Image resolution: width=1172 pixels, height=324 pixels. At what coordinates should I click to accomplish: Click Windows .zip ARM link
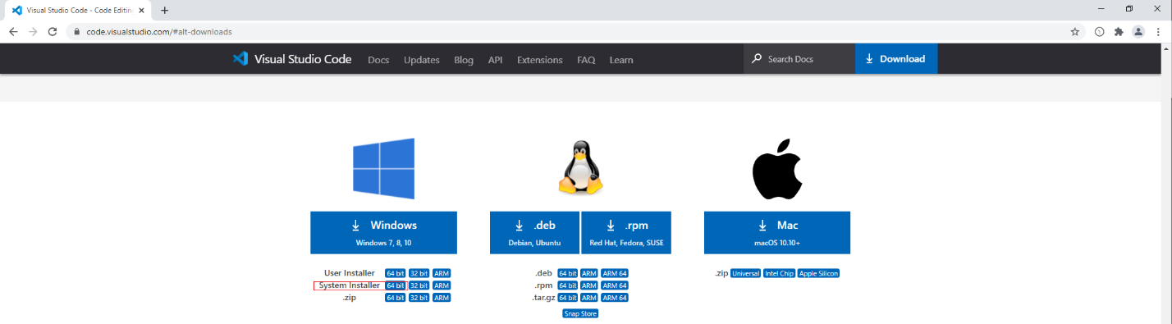pos(442,298)
